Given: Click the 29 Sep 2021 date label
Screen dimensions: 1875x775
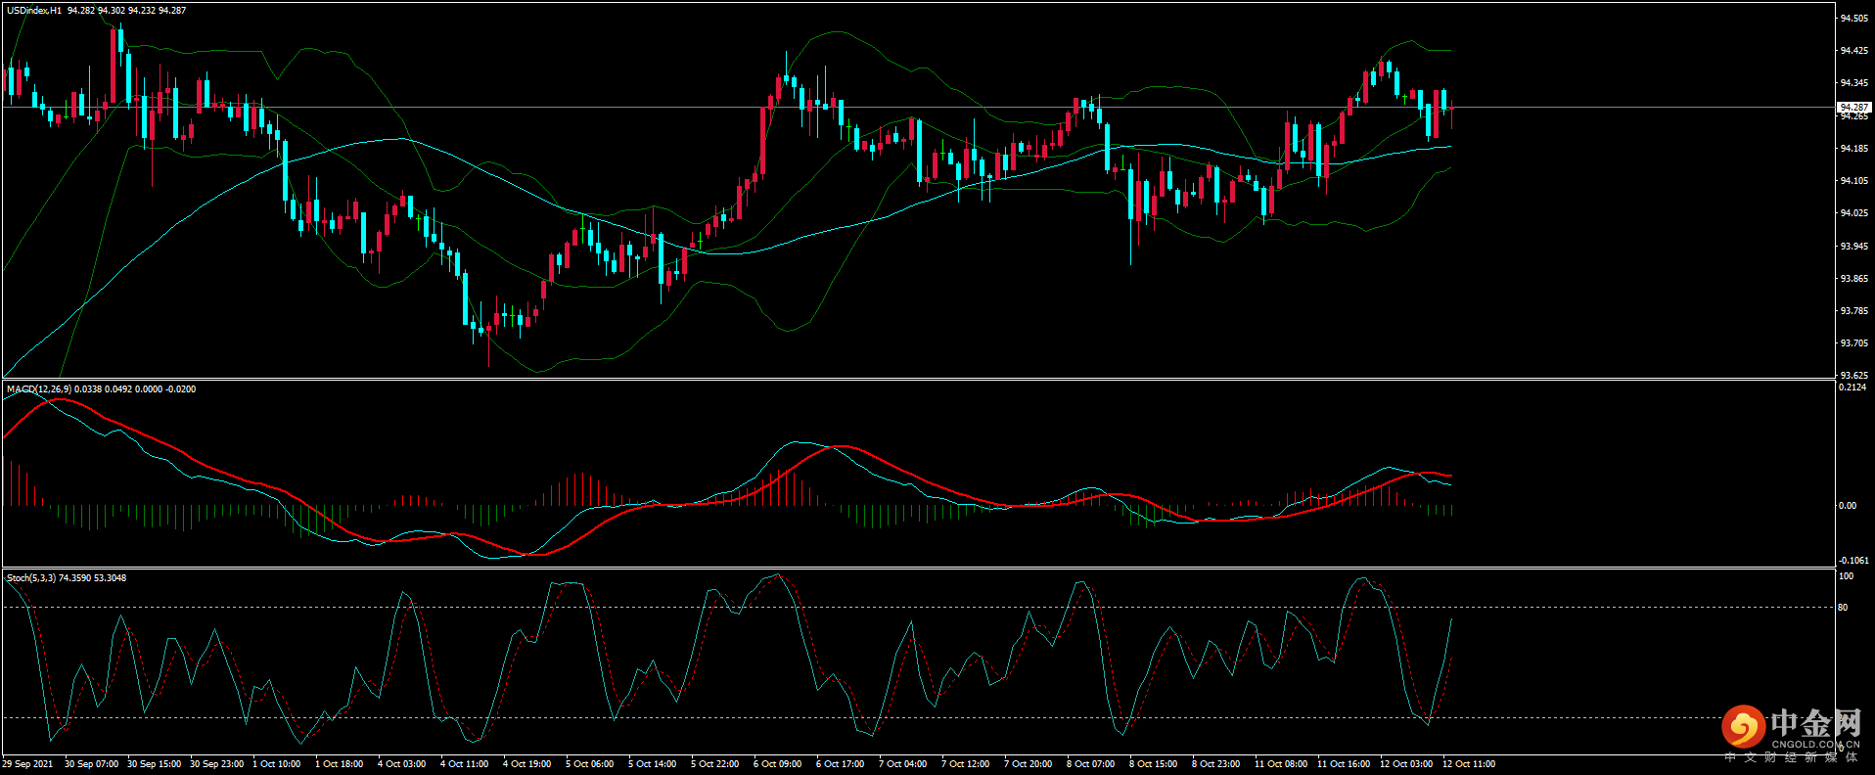Looking at the screenshot, I should [27, 764].
